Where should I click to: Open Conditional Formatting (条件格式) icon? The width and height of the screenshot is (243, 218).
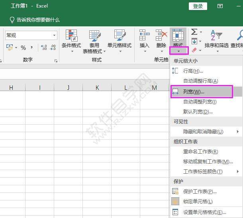point(71,35)
